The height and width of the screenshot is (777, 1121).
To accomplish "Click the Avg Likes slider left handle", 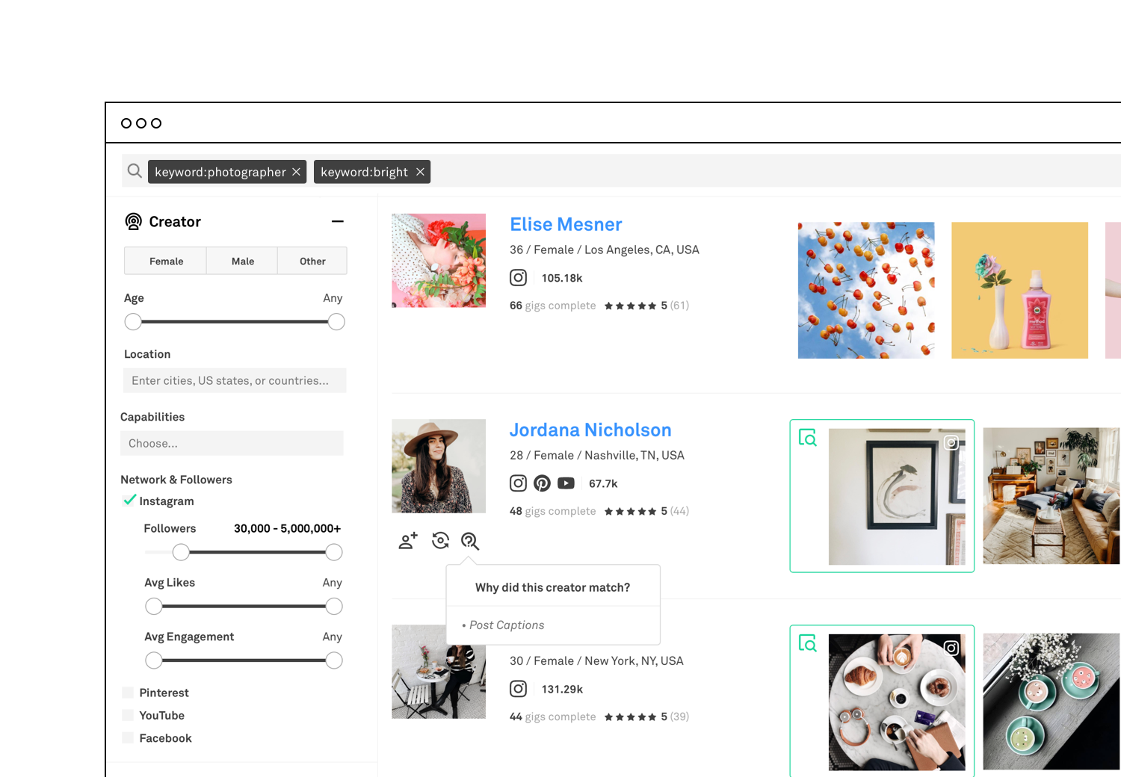I will 154,607.
